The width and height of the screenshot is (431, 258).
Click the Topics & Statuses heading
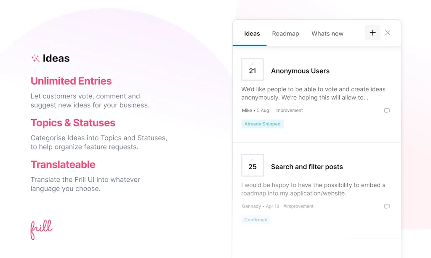tap(73, 123)
